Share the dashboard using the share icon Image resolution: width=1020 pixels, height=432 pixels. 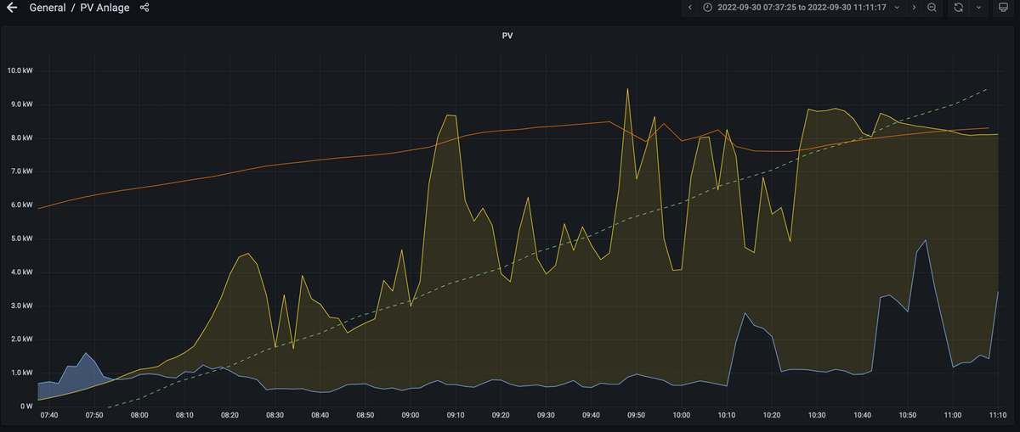click(x=144, y=8)
